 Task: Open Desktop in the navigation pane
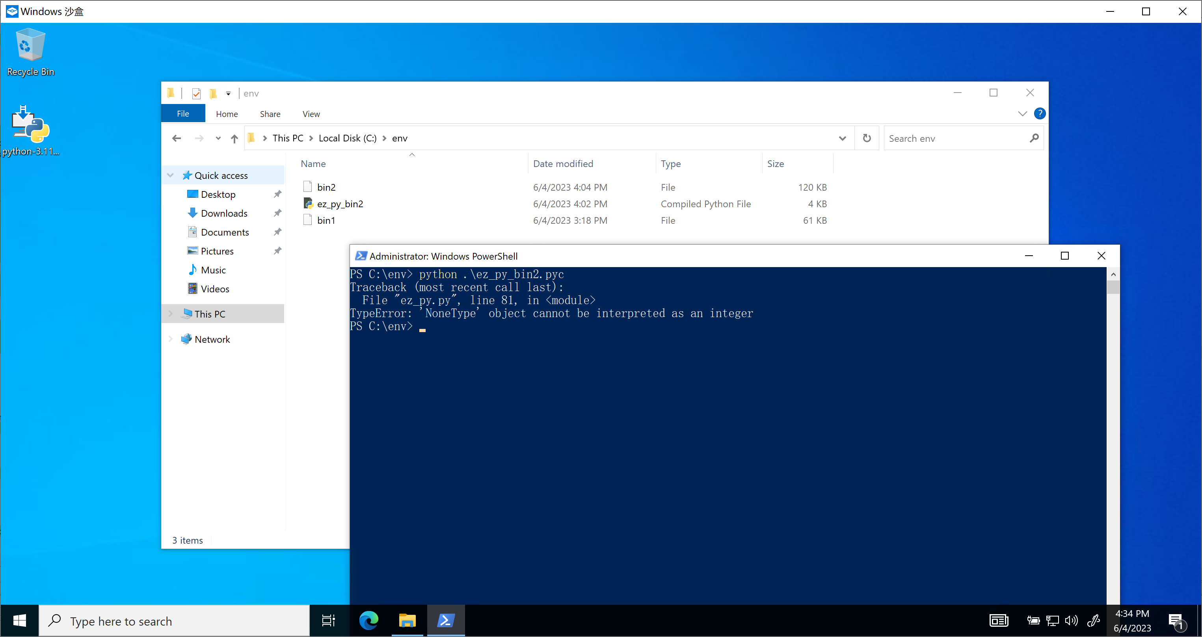coord(218,195)
